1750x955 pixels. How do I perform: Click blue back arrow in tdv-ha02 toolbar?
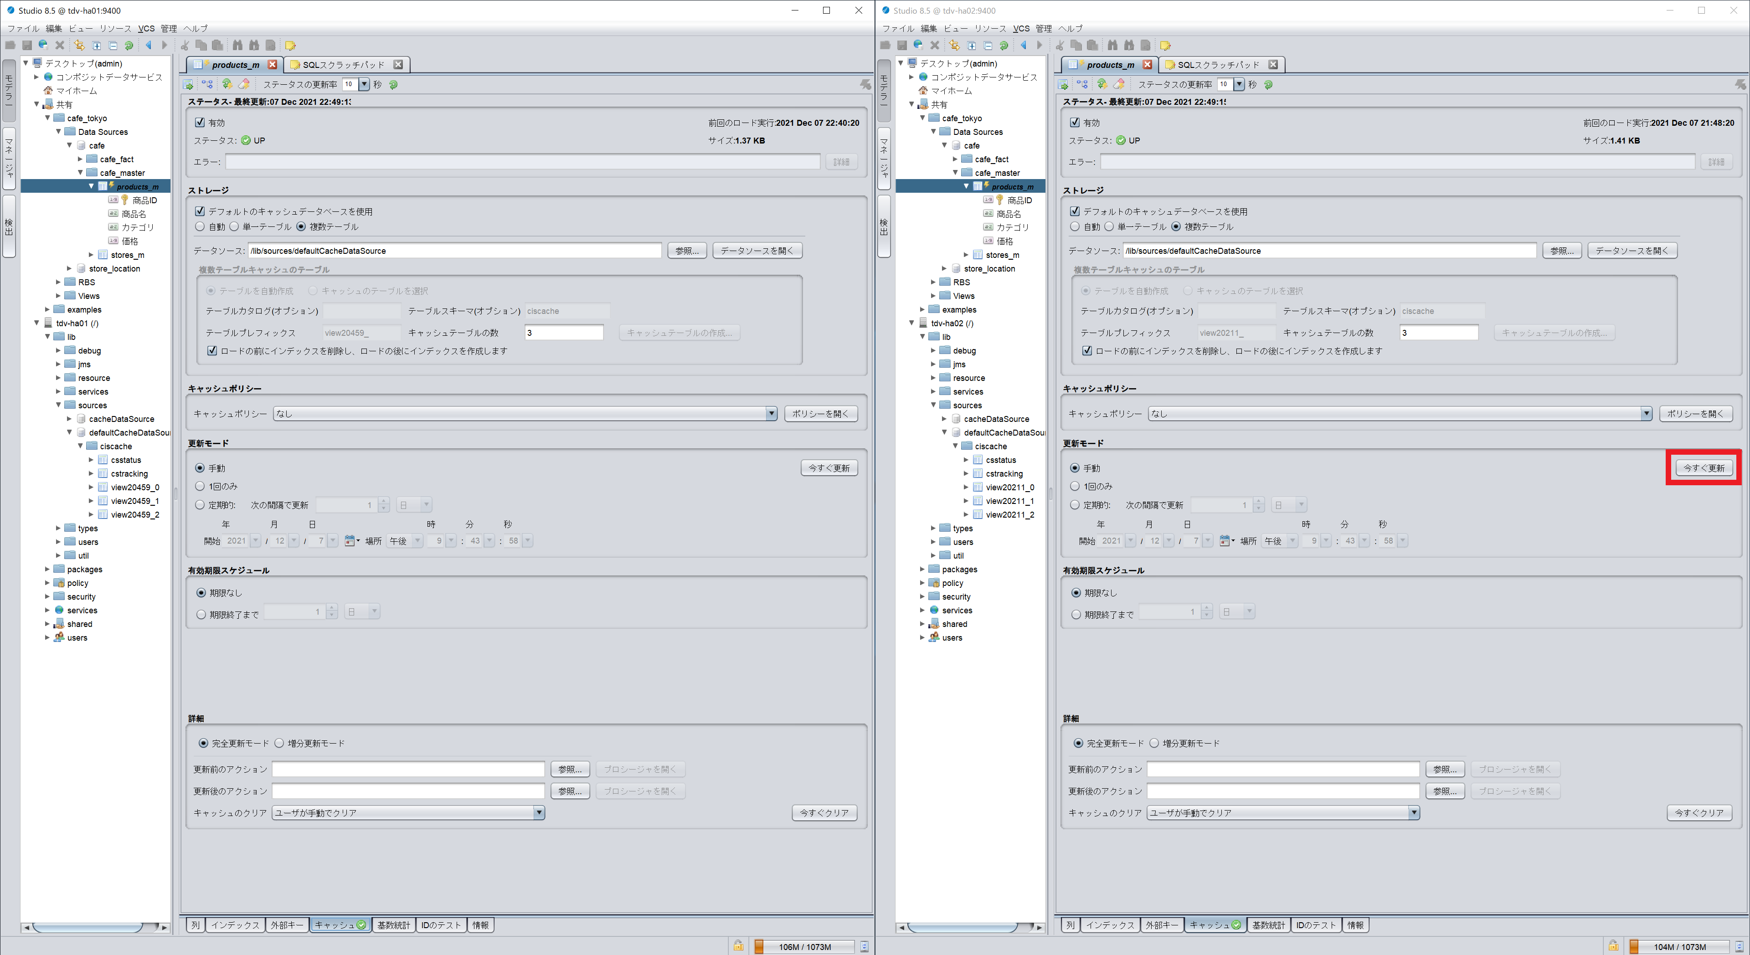pos(1024,46)
